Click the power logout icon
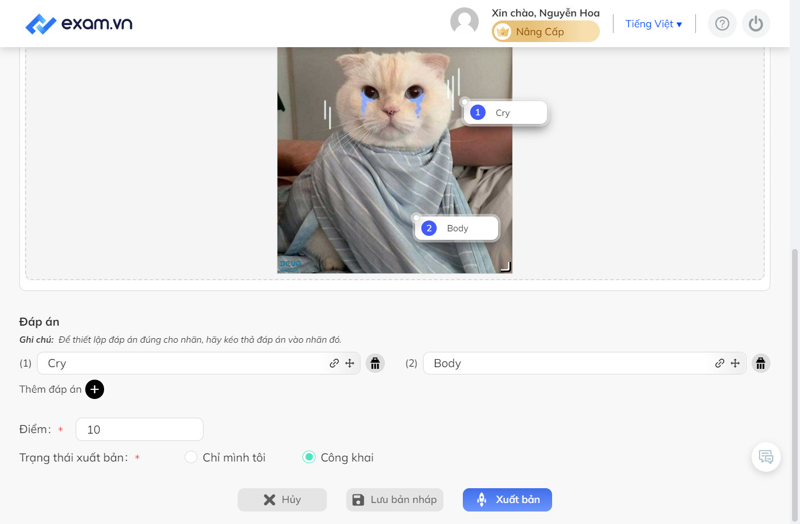The width and height of the screenshot is (800, 524). [756, 24]
